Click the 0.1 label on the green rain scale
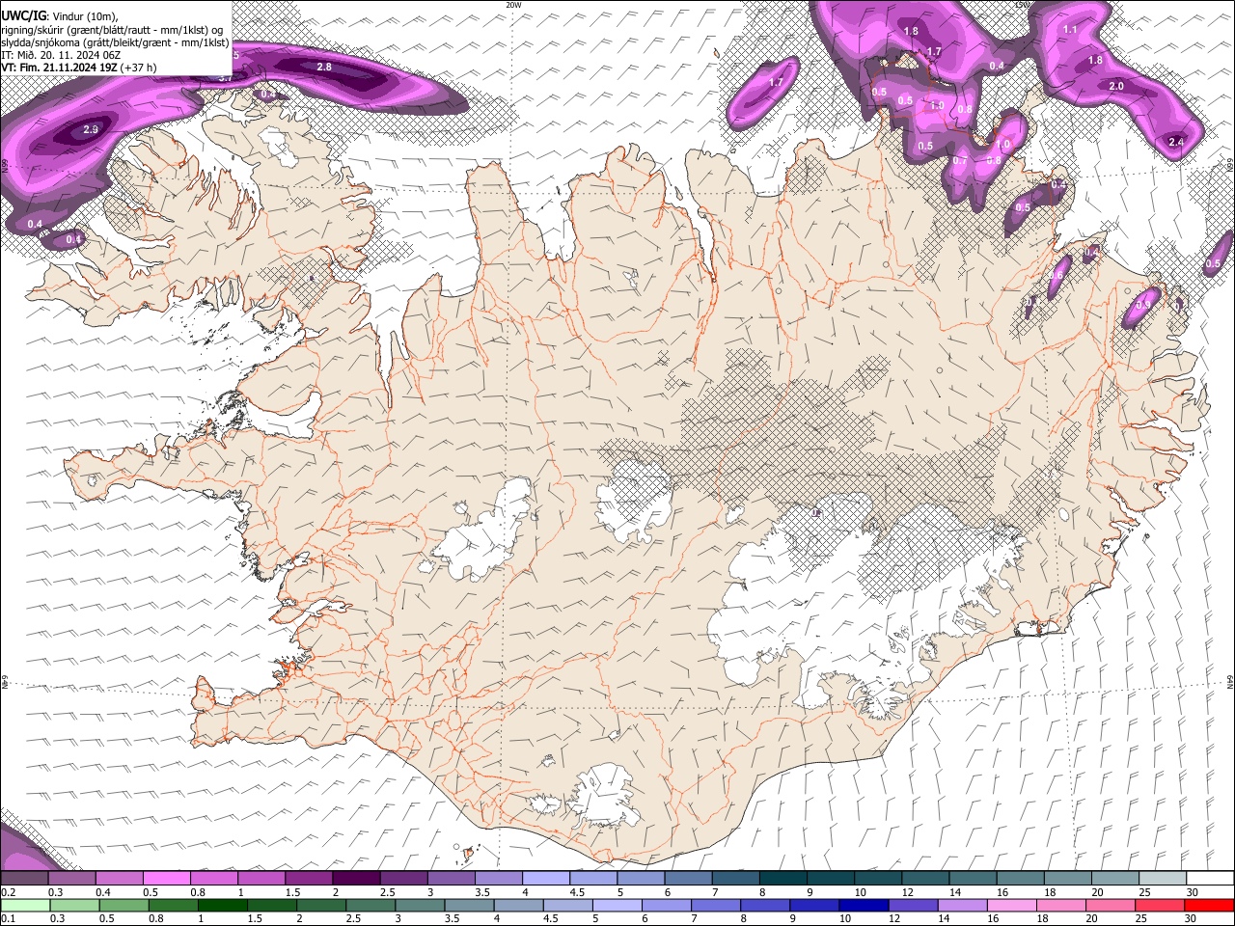This screenshot has height=926, width=1235. coord(7,918)
